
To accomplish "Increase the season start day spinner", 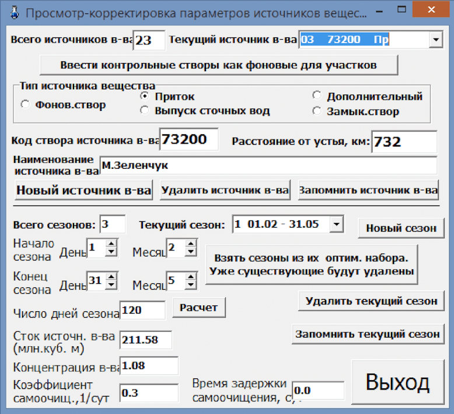I will [111, 243].
